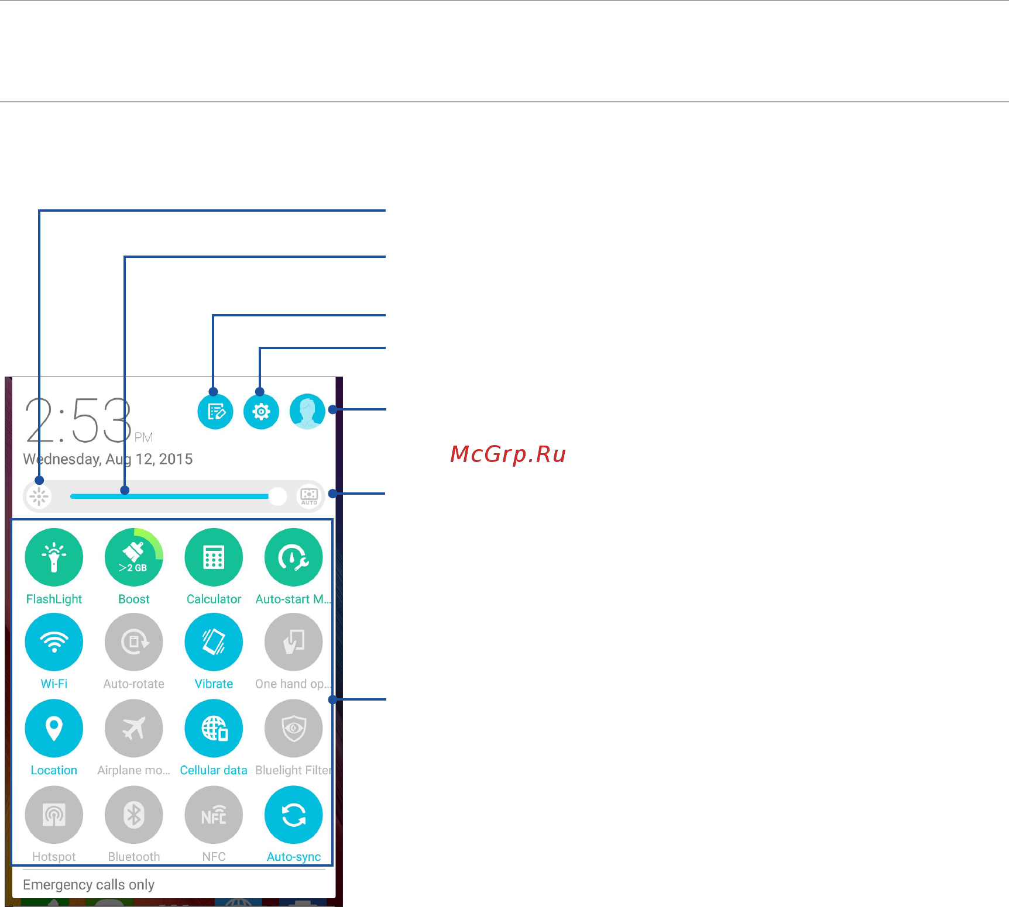The width and height of the screenshot is (1009, 907).
Task: Toggle Cellular data off
Action: point(214,729)
